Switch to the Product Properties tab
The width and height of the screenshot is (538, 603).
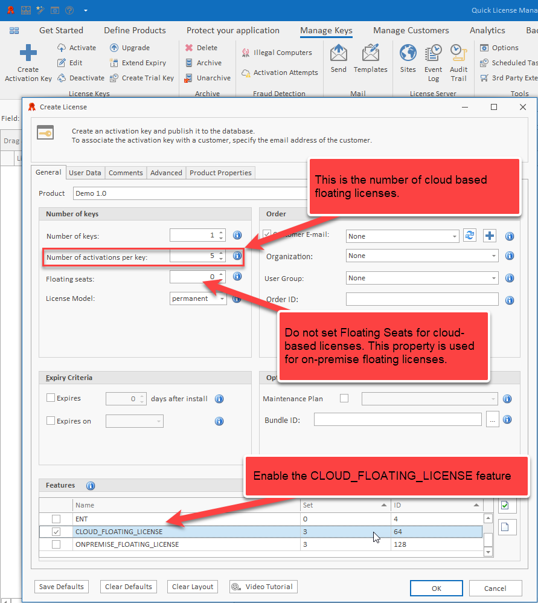click(x=220, y=173)
